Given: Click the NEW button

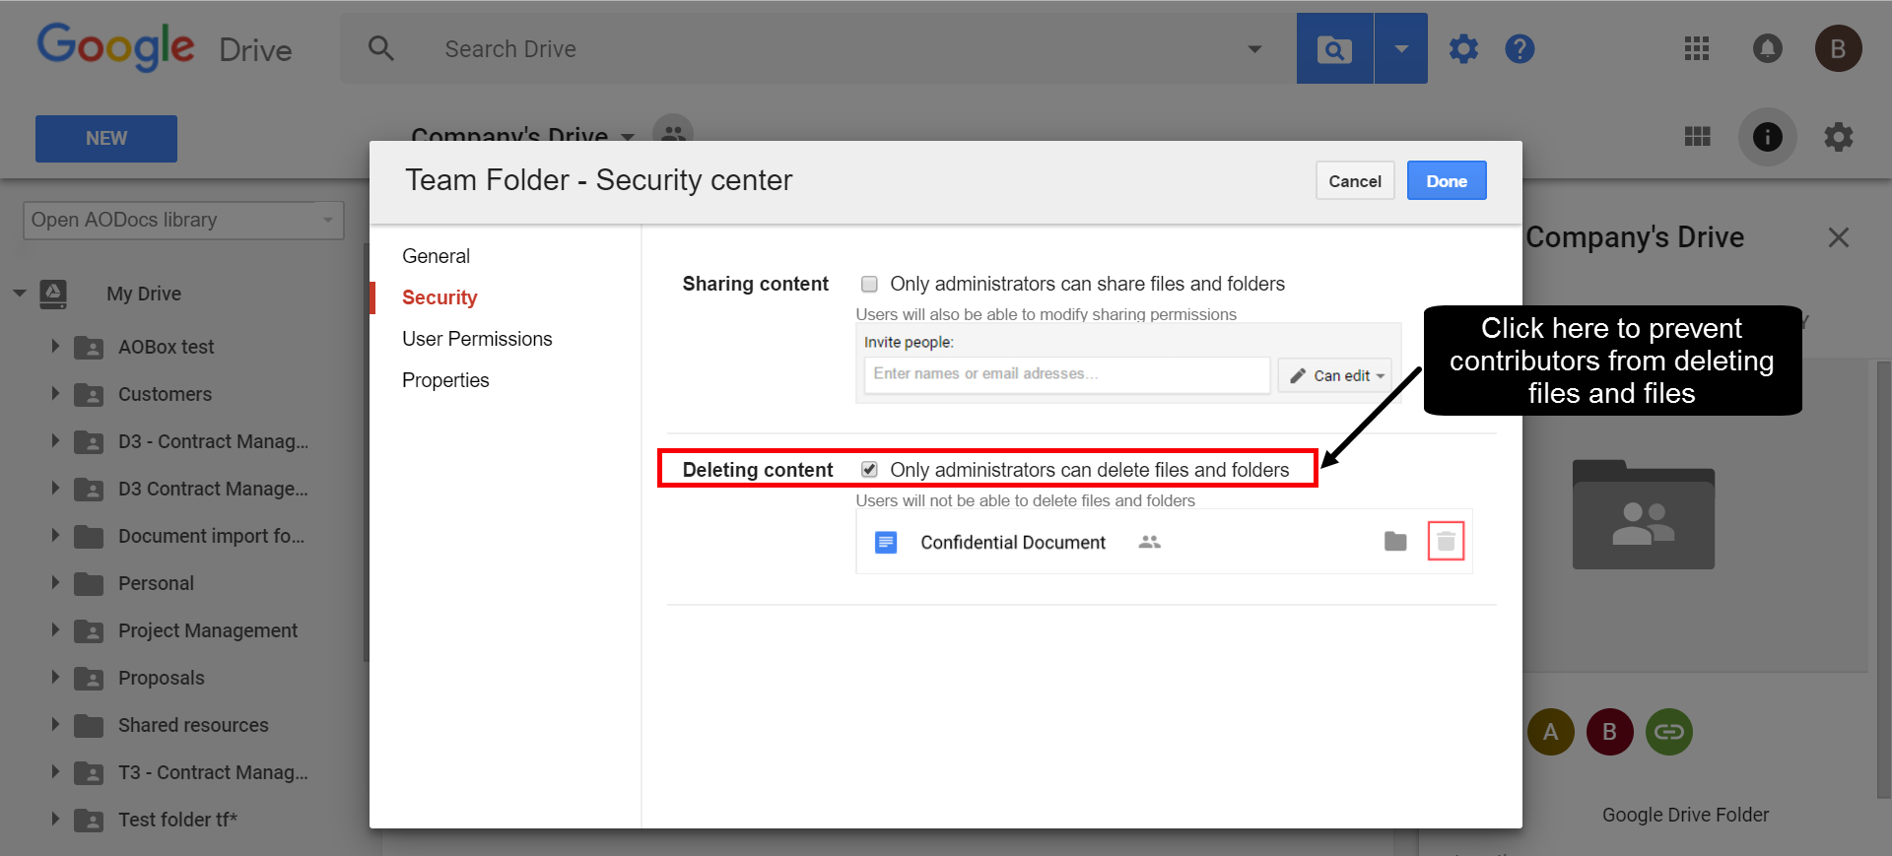Looking at the screenshot, I should tap(106, 139).
